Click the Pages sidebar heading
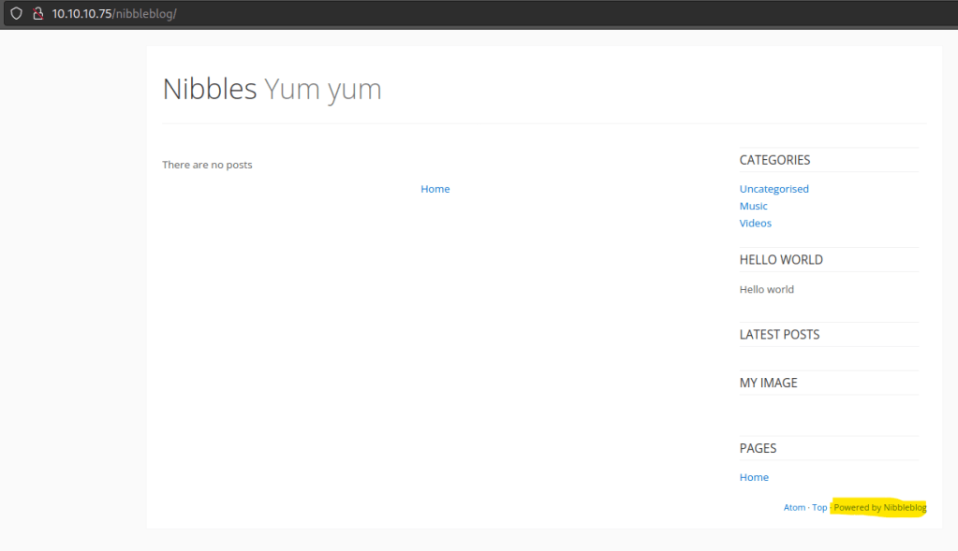The image size is (958, 551). [758, 448]
